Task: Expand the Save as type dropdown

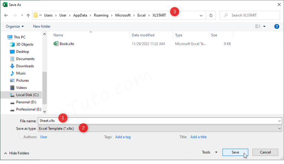Action: click(279, 128)
